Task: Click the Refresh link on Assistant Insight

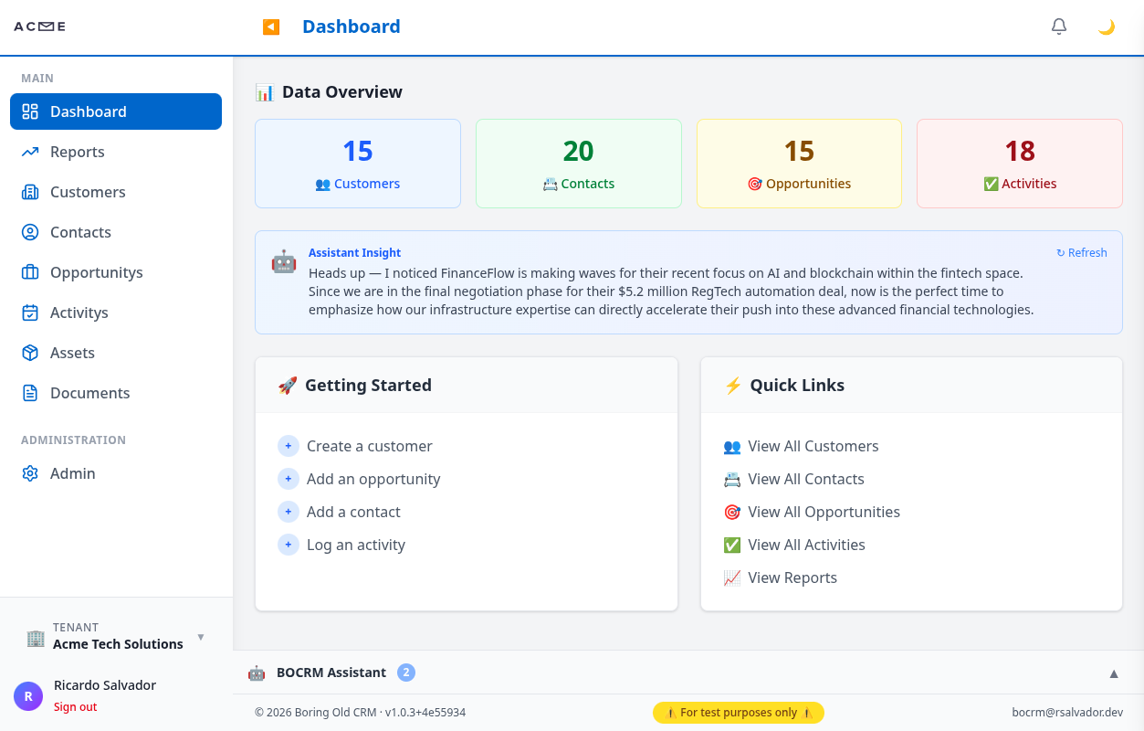Action: (1081, 252)
